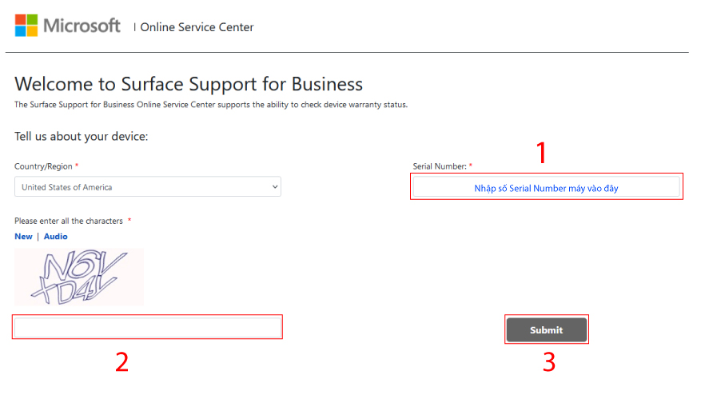Open the Country/Region dropdown

[148, 187]
